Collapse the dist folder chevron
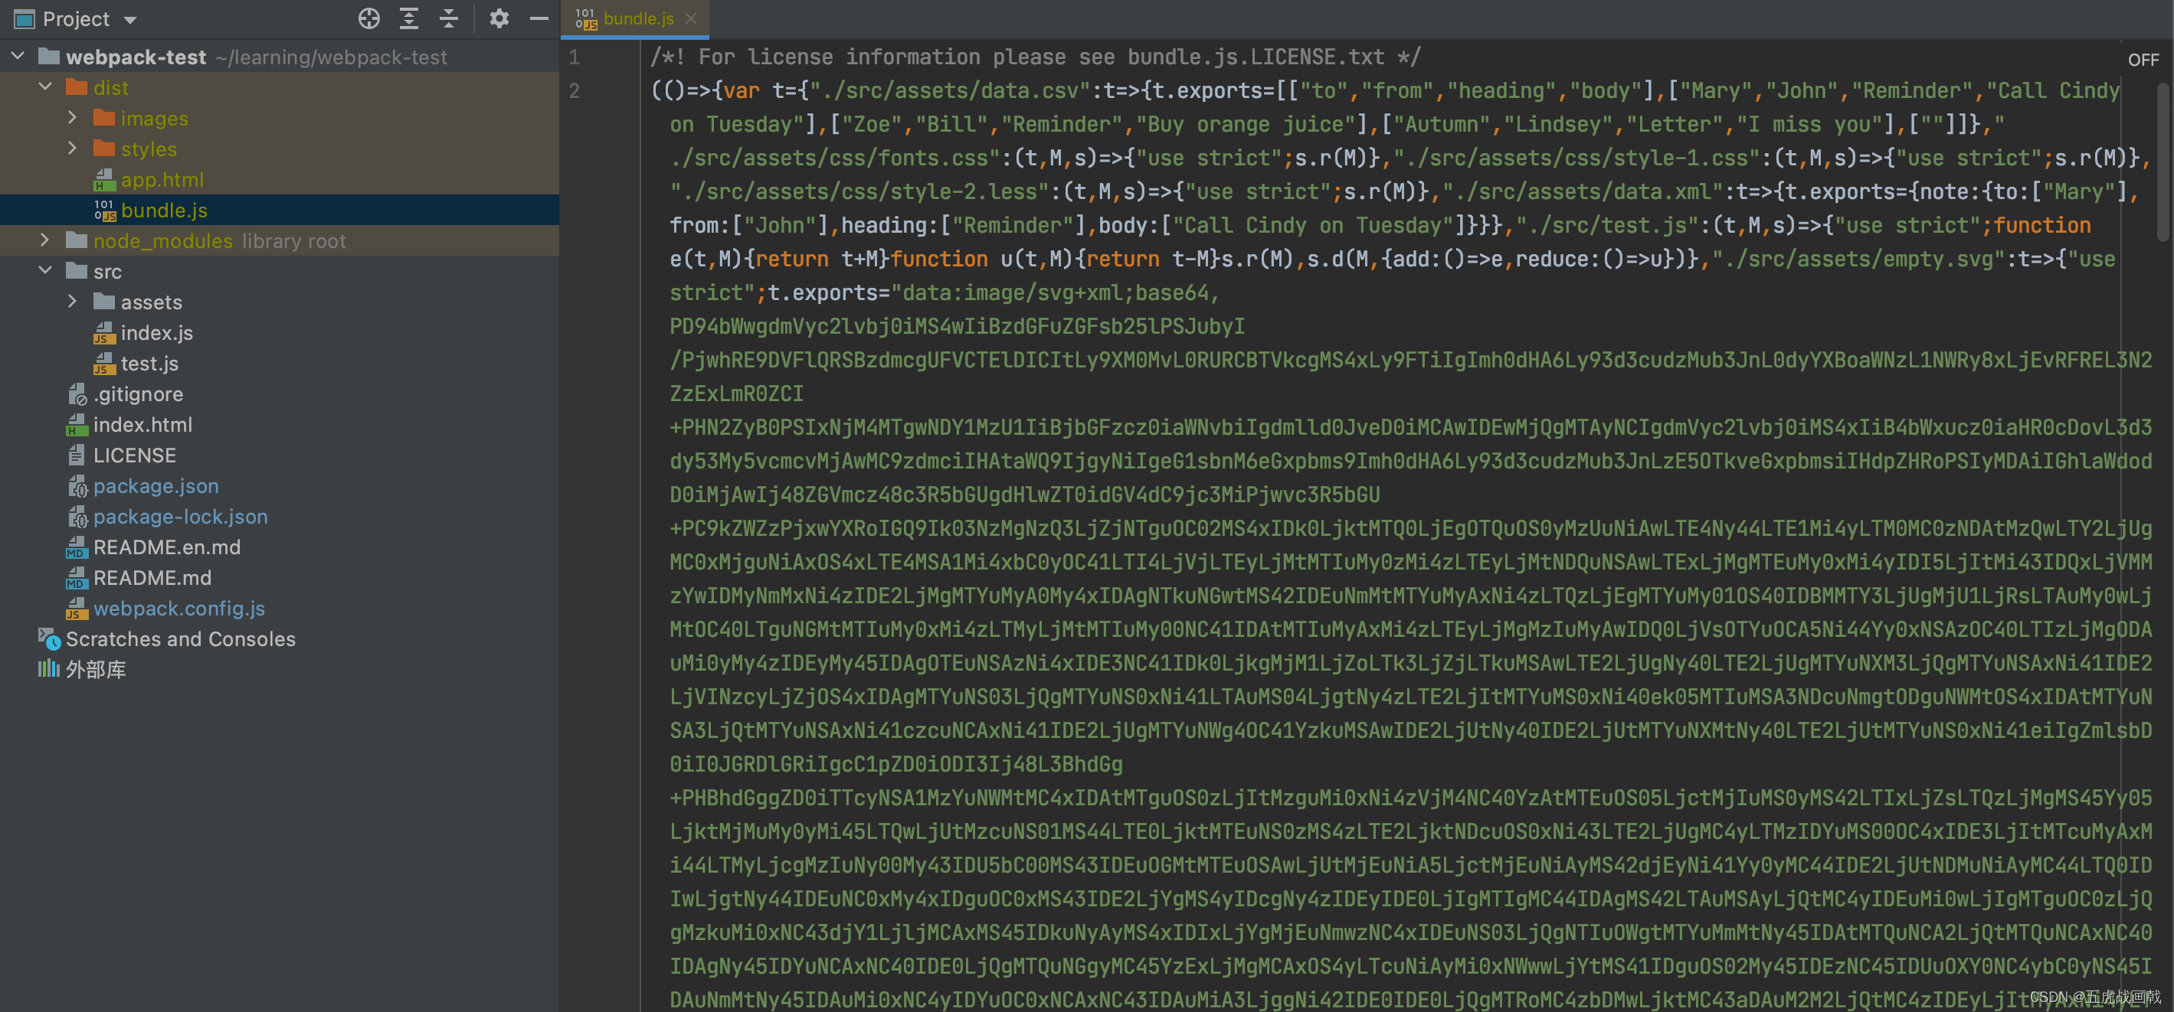The height and width of the screenshot is (1012, 2174). (x=47, y=87)
